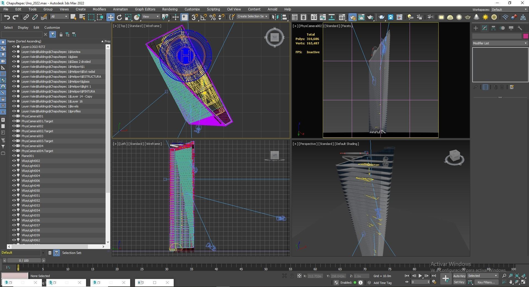The width and height of the screenshot is (529, 287).
Task: Hide the Layer:LOGO RITZ eye icon
Action: pos(14,47)
